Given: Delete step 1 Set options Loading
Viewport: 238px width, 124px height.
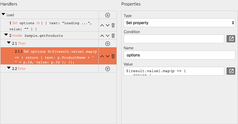Looking at the screenshot, I should 113,25.
